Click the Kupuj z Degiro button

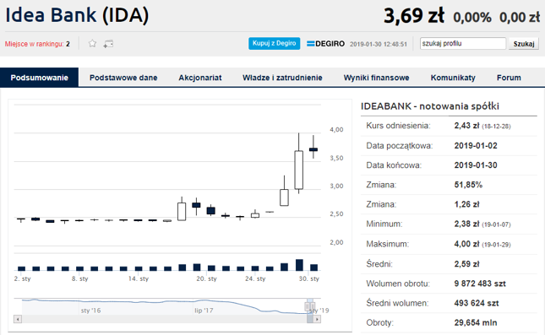[275, 43]
